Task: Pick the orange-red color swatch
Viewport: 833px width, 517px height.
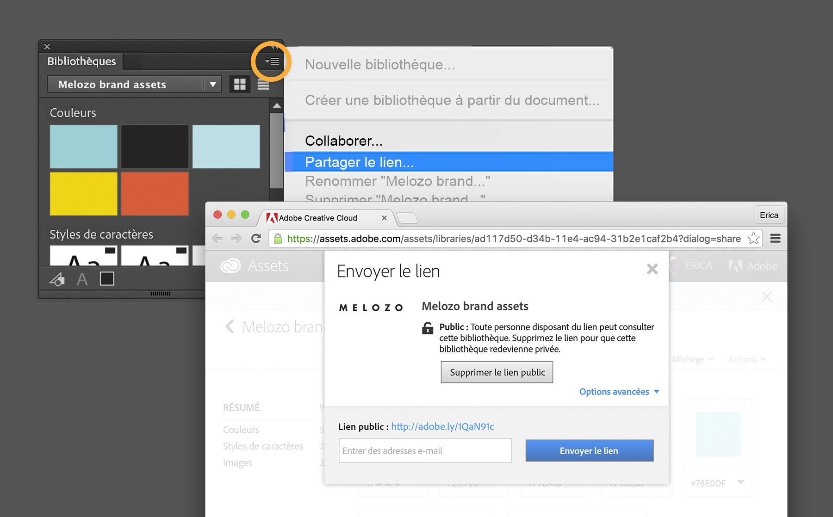Action: click(155, 194)
